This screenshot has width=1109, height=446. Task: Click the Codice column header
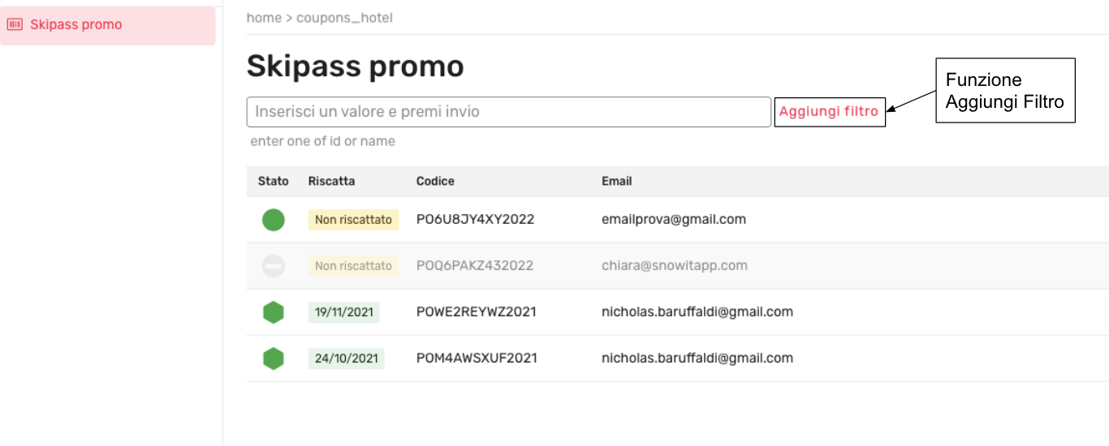435,181
